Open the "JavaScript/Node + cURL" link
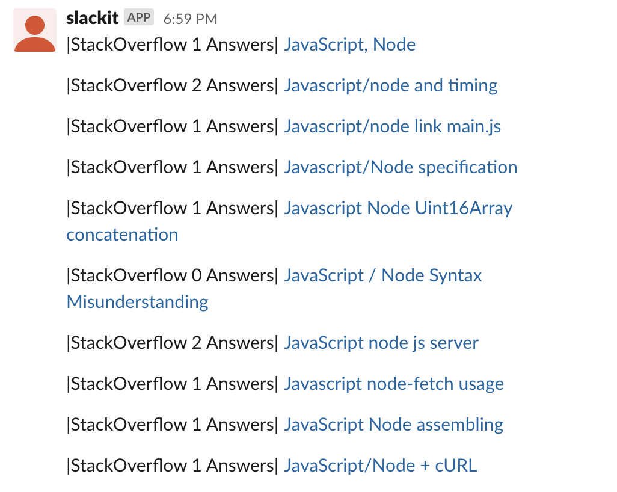 pyautogui.click(x=380, y=466)
